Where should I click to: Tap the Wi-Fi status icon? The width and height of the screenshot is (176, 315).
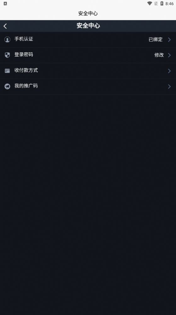150,3
